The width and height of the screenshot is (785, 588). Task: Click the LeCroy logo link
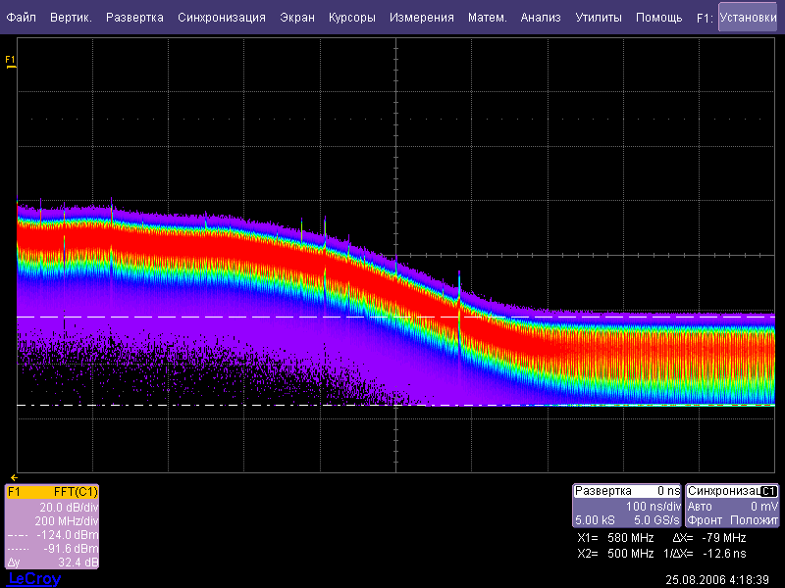tap(34, 579)
